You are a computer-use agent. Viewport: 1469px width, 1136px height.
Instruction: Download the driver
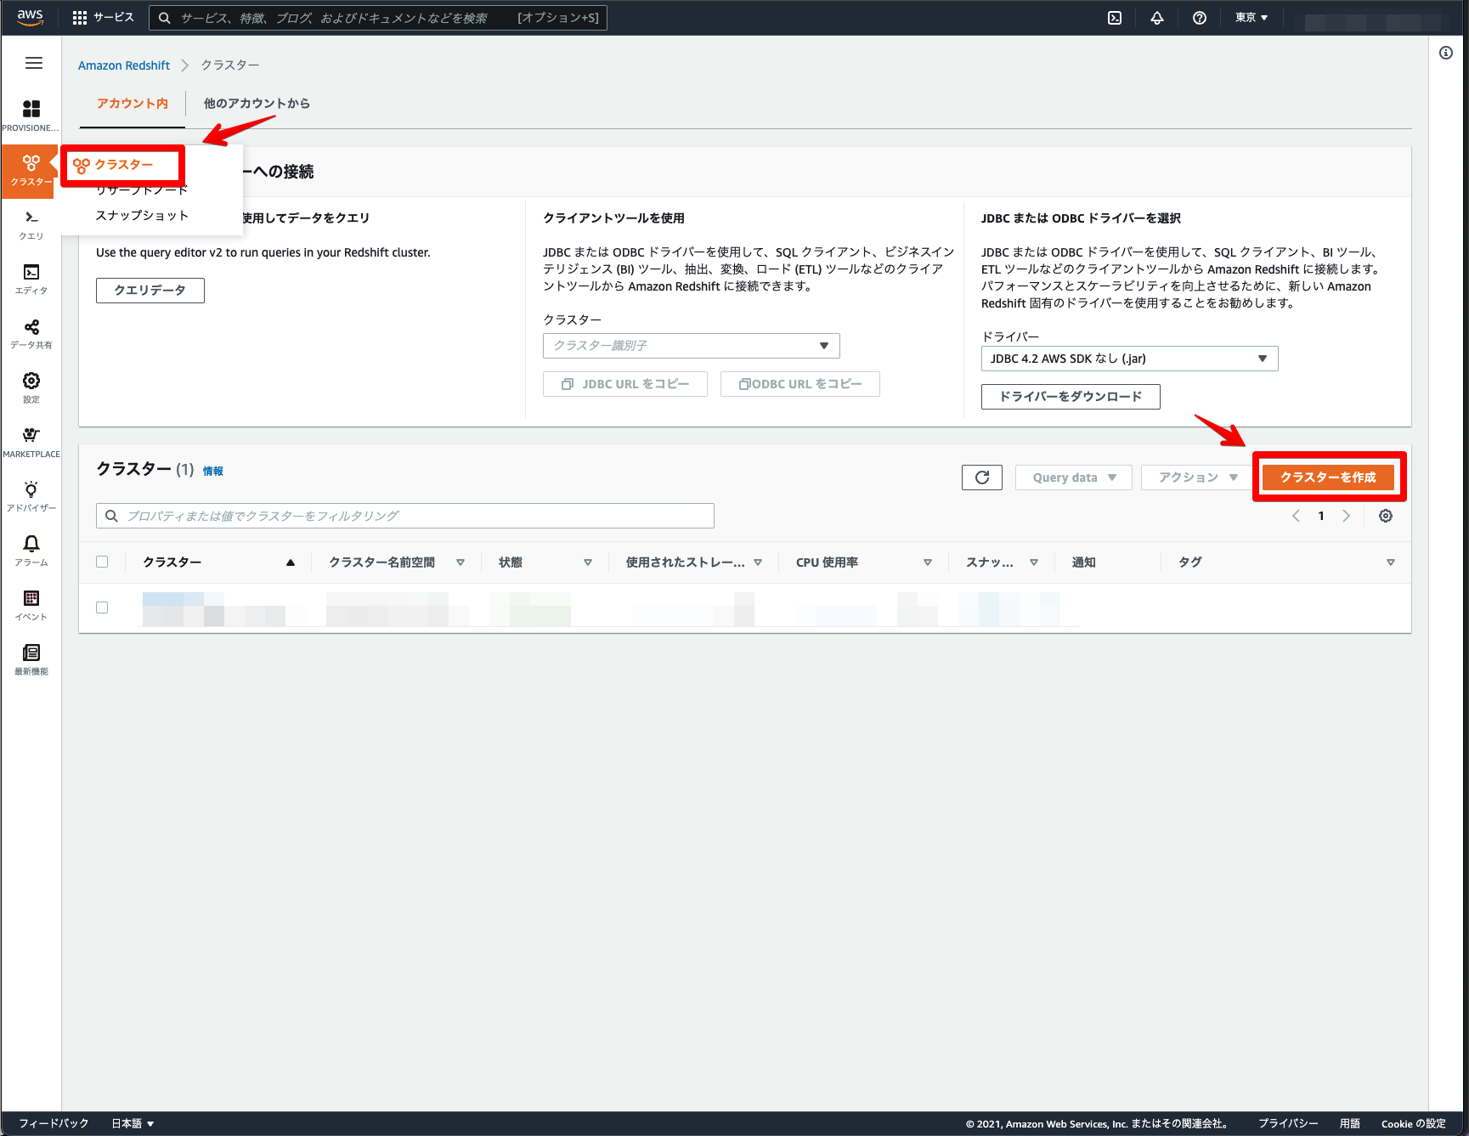click(x=1071, y=397)
